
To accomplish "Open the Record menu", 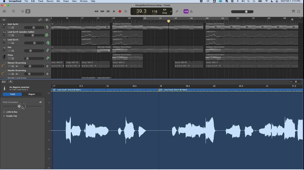I will [x=50, y=1].
